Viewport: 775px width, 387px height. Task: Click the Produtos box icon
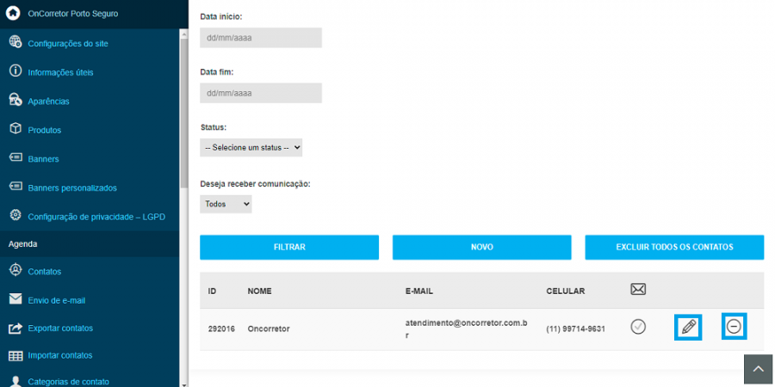[x=15, y=130]
